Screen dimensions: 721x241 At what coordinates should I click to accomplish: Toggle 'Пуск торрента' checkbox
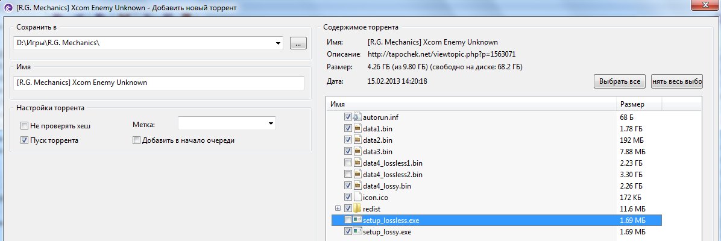(x=24, y=140)
